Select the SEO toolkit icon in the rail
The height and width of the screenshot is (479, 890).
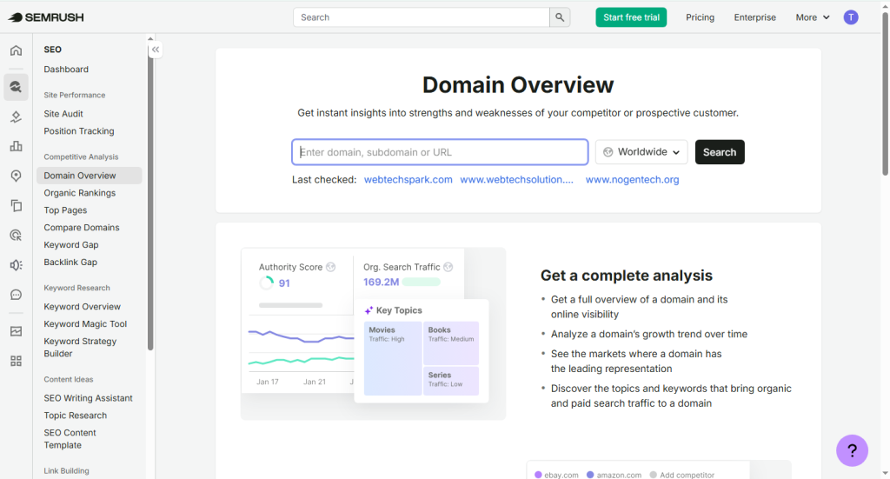16,87
